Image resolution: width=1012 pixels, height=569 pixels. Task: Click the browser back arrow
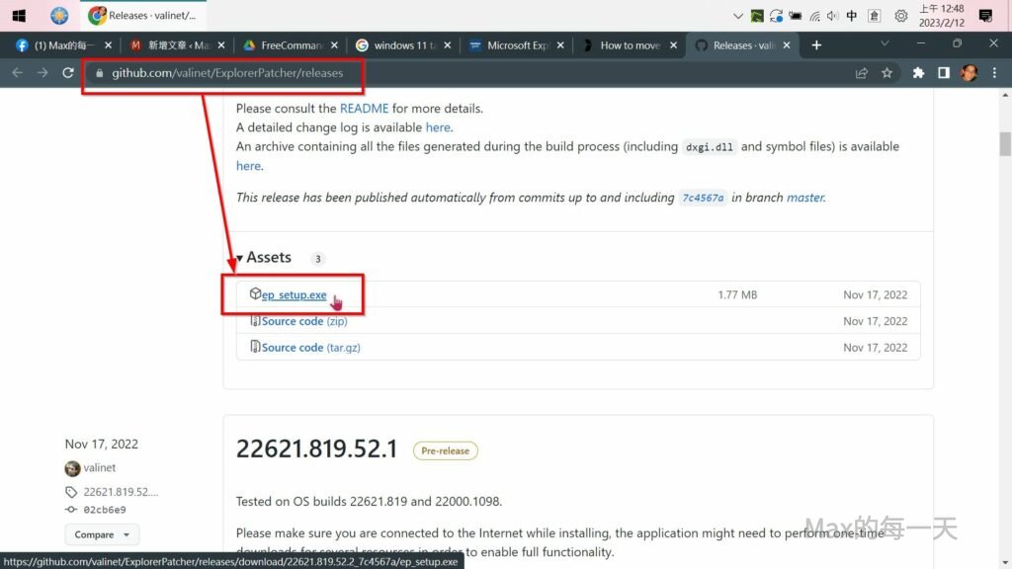click(17, 73)
